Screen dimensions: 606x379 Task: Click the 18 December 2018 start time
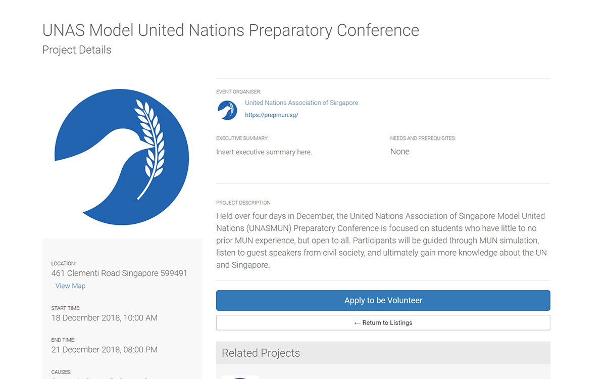coord(105,318)
